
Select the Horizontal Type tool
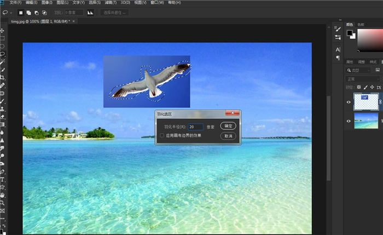[x=3, y=180]
